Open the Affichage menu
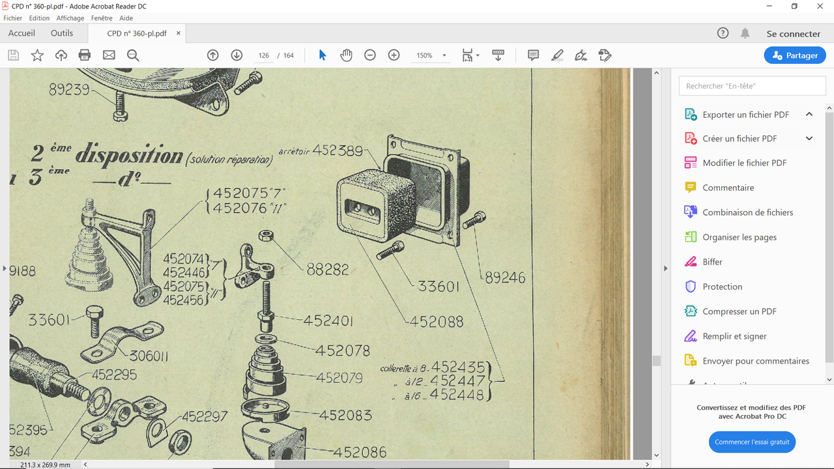 point(70,18)
